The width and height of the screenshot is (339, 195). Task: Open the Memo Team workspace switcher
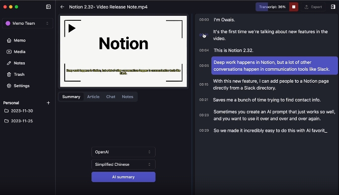click(27, 23)
